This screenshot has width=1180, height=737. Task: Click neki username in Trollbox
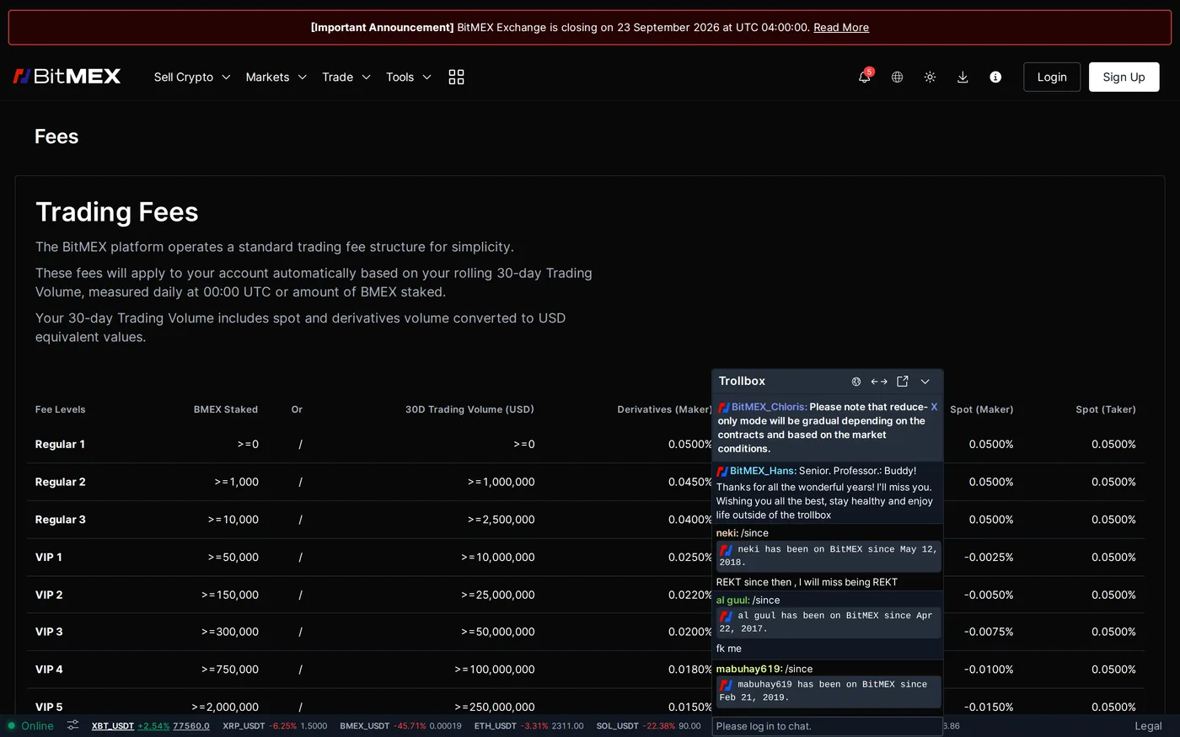point(727,533)
